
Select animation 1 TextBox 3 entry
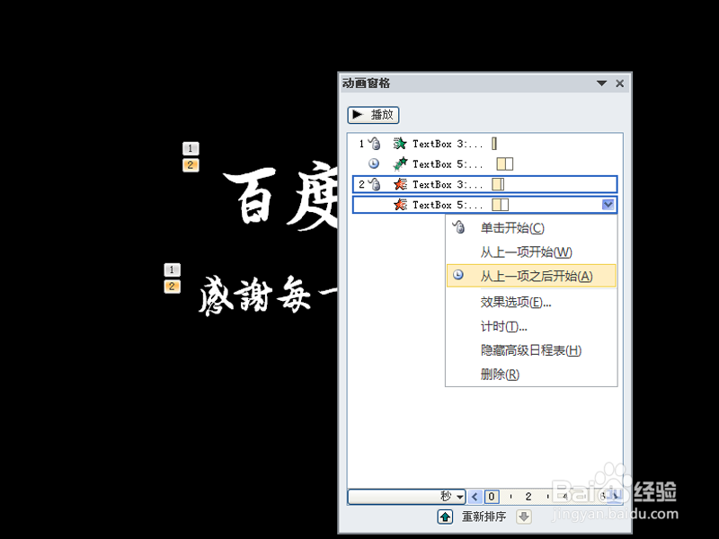click(484, 144)
